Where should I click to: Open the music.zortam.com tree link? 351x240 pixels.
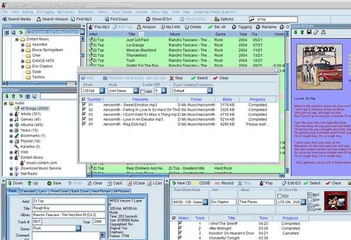tap(42, 163)
